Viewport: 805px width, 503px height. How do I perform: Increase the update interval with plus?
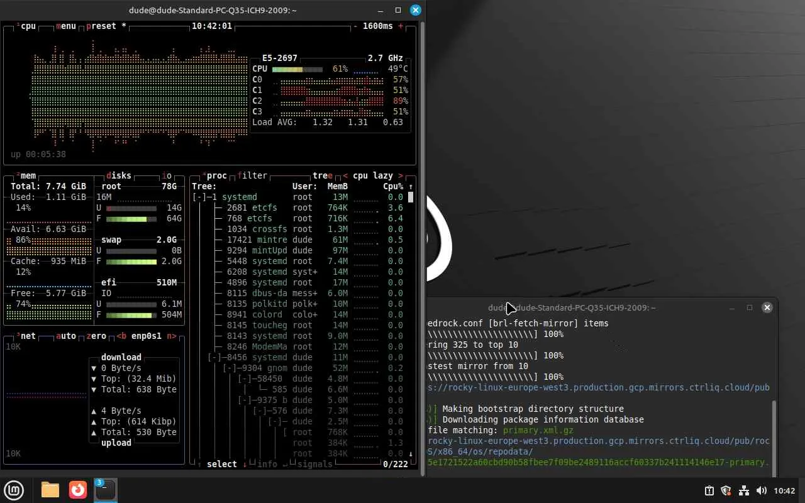(401, 26)
